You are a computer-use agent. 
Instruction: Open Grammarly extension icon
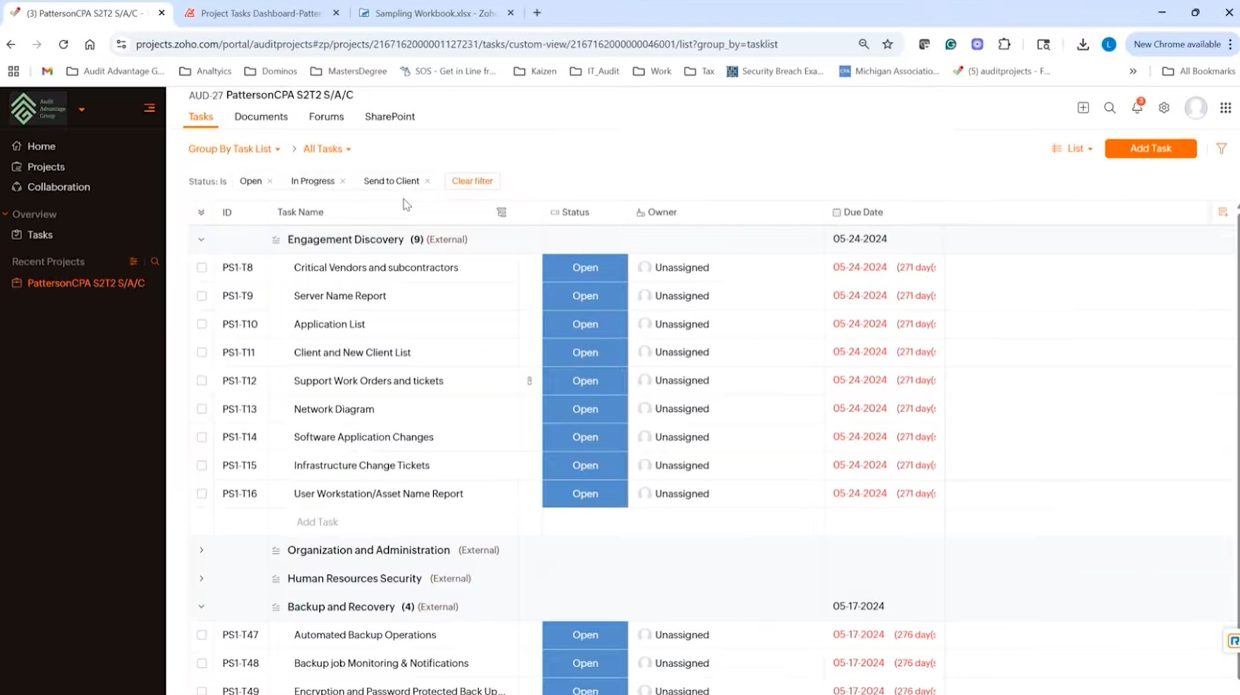pyautogui.click(x=950, y=45)
